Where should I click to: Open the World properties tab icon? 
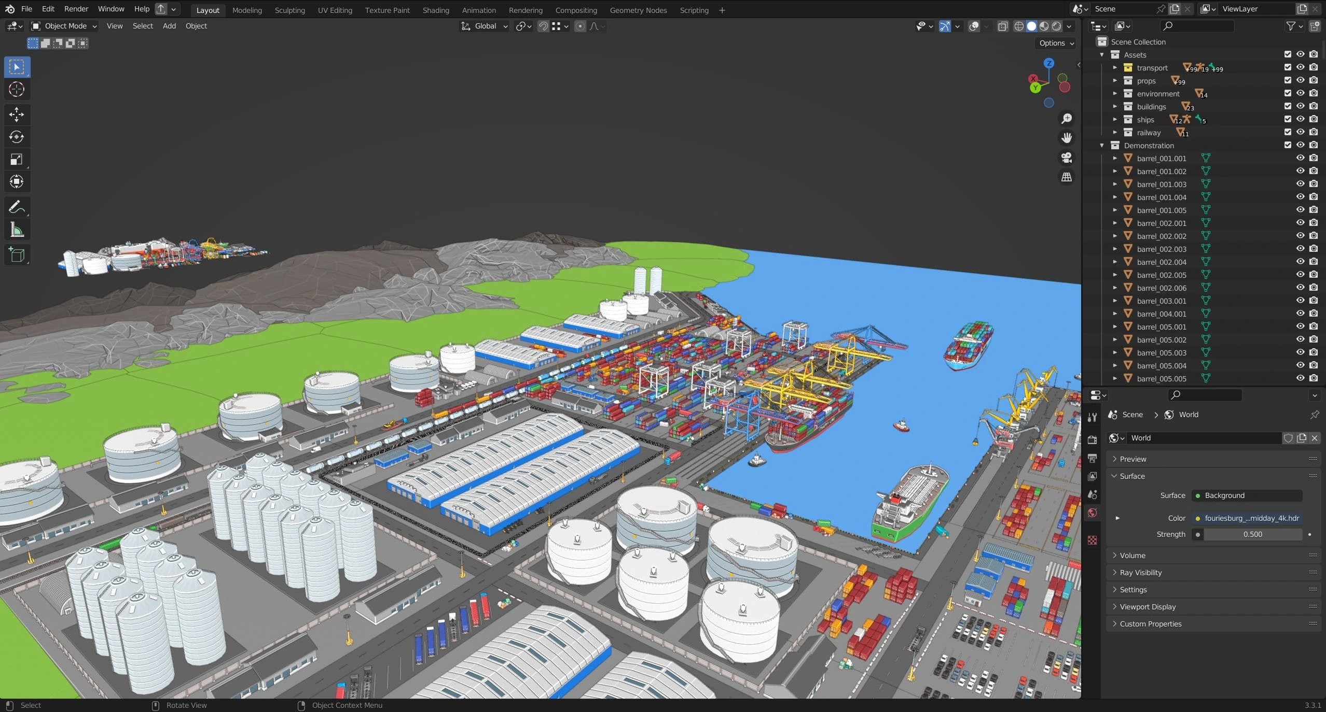click(x=1093, y=513)
